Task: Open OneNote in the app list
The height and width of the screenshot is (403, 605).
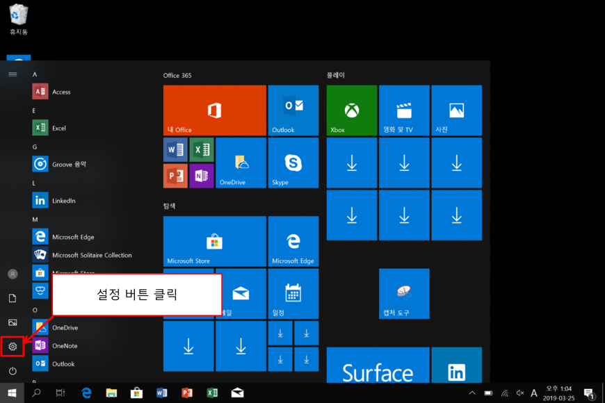Action: point(55,345)
